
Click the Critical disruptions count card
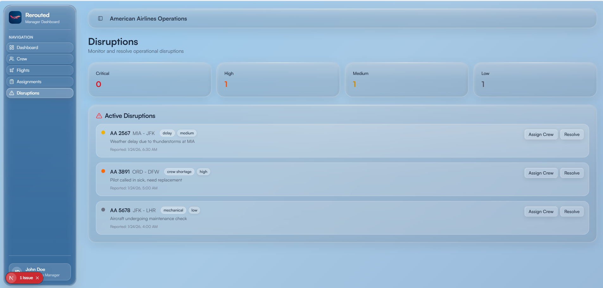[x=149, y=80]
